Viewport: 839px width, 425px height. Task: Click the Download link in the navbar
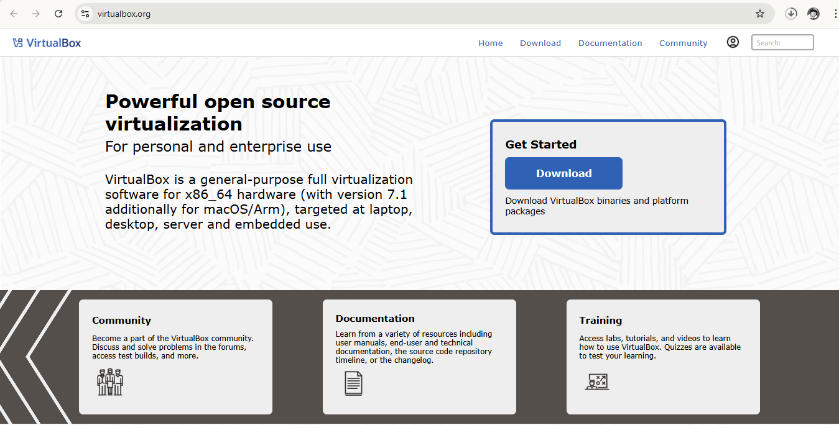pyautogui.click(x=540, y=43)
